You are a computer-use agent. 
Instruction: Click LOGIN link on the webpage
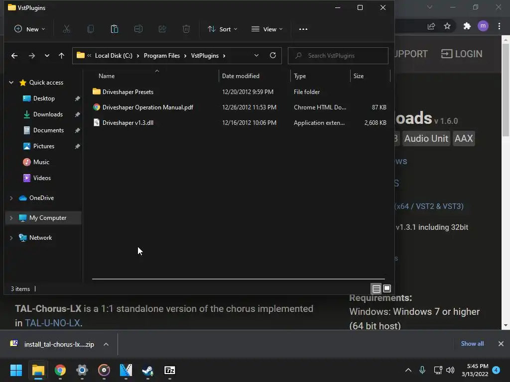[462, 54]
